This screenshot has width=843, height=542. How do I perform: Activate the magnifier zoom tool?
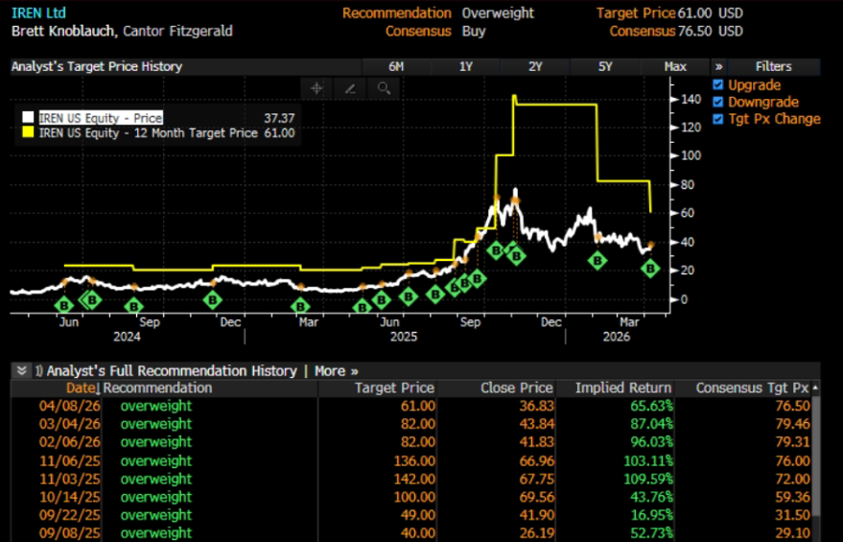(384, 88)
